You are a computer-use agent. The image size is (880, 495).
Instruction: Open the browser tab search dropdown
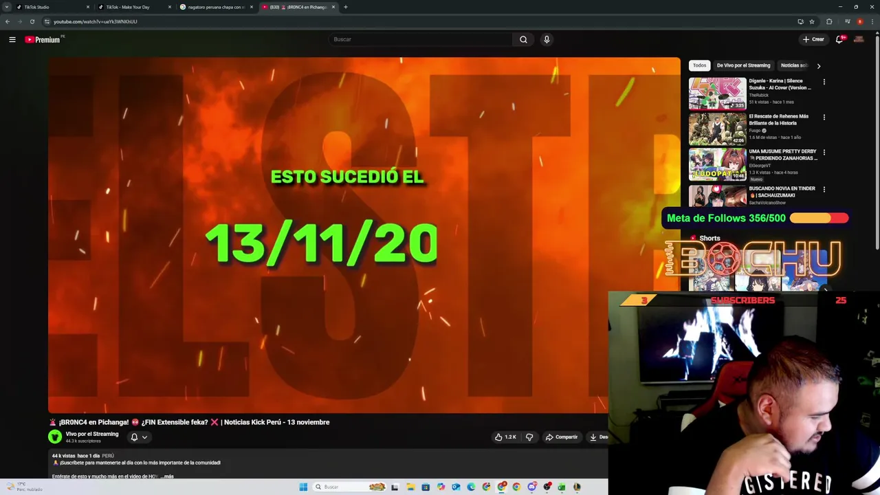coord(7,7)
